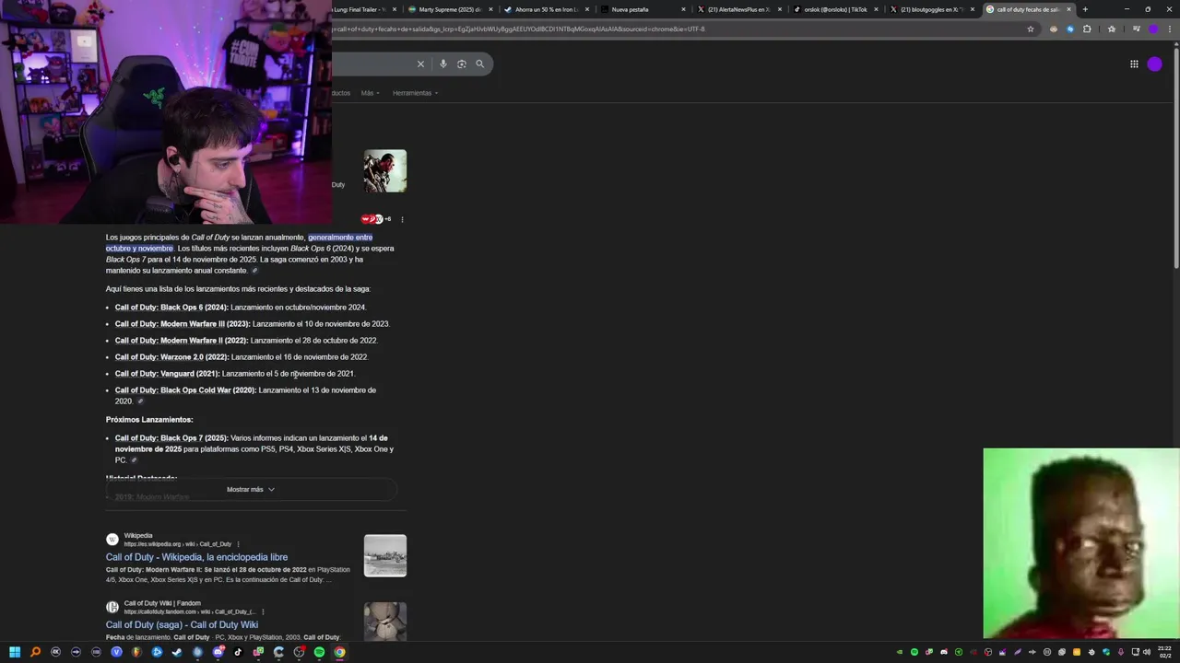The width and height of the screenshot is (1180, 663).
Task: Open NVIDIA tray icon
Action: [x=900, y=652]
